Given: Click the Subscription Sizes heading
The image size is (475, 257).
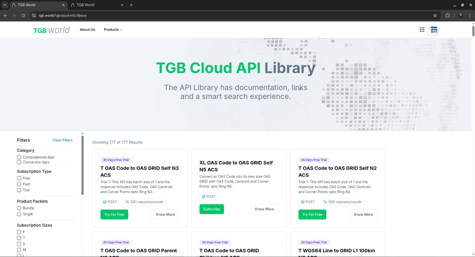Looking at the screenshot, I should coord(34,225).
